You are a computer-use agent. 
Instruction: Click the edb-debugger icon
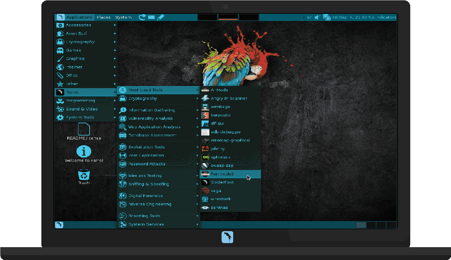205,132
